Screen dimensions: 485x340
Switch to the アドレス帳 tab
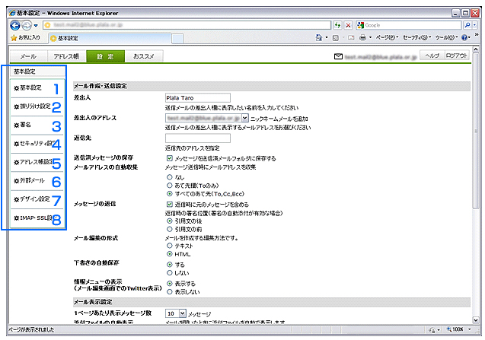[x=66, y=56]
